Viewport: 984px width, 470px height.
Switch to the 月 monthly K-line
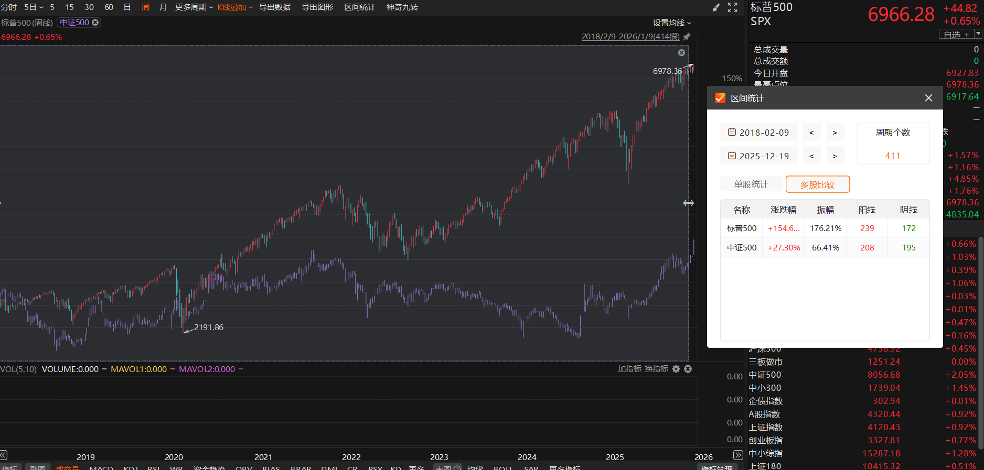(163, 7)
